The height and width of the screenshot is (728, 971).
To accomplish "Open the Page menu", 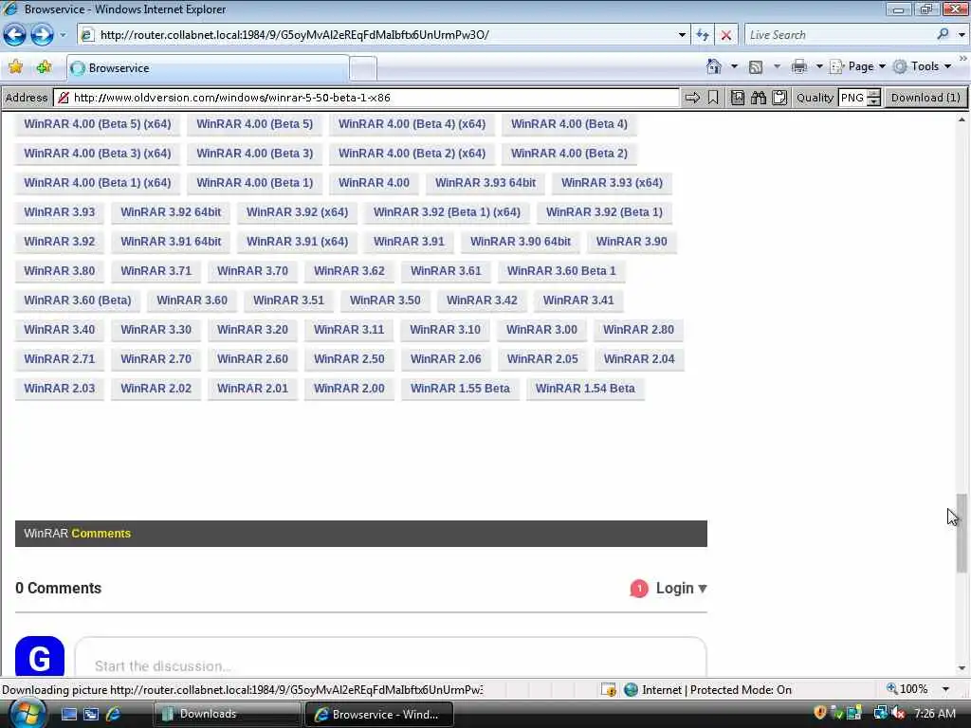I will [857, 66].
